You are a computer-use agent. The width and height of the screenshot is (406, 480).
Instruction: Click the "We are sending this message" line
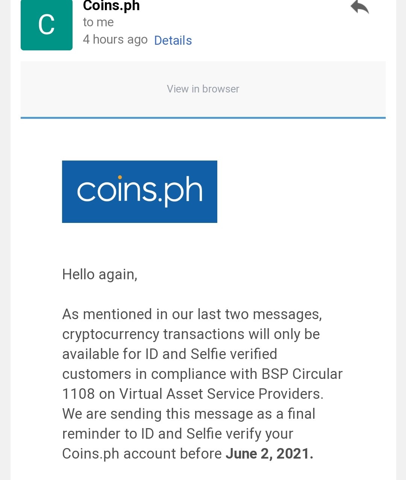click(x=189, y=414)
